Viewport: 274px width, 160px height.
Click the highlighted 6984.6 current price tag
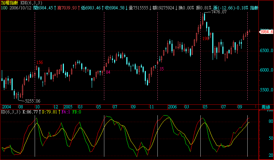pyautogui.click(x=267, y=32)
